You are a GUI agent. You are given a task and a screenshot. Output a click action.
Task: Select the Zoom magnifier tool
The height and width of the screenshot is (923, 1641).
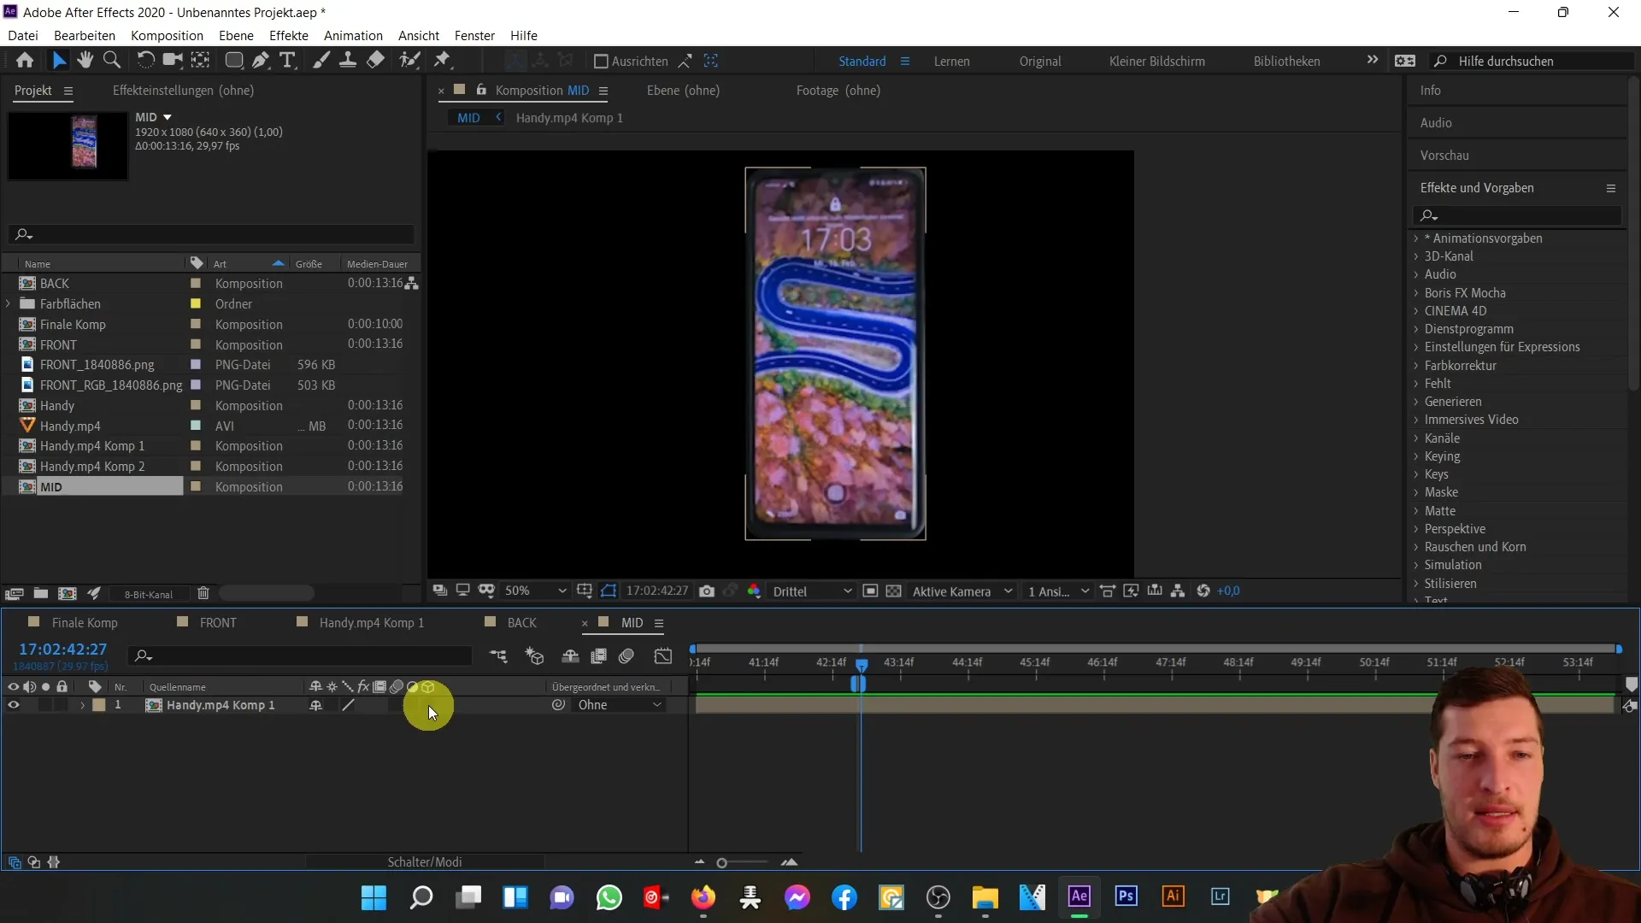111,61
